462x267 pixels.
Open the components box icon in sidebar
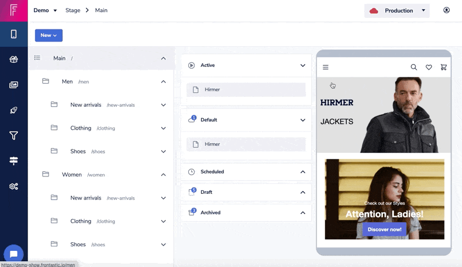coord(13,59)
